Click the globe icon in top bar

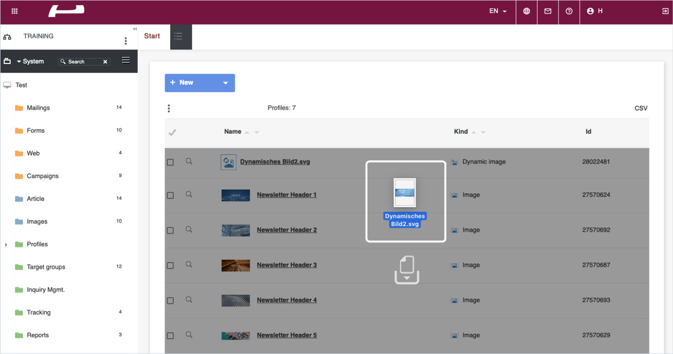[x=526, y=11]
